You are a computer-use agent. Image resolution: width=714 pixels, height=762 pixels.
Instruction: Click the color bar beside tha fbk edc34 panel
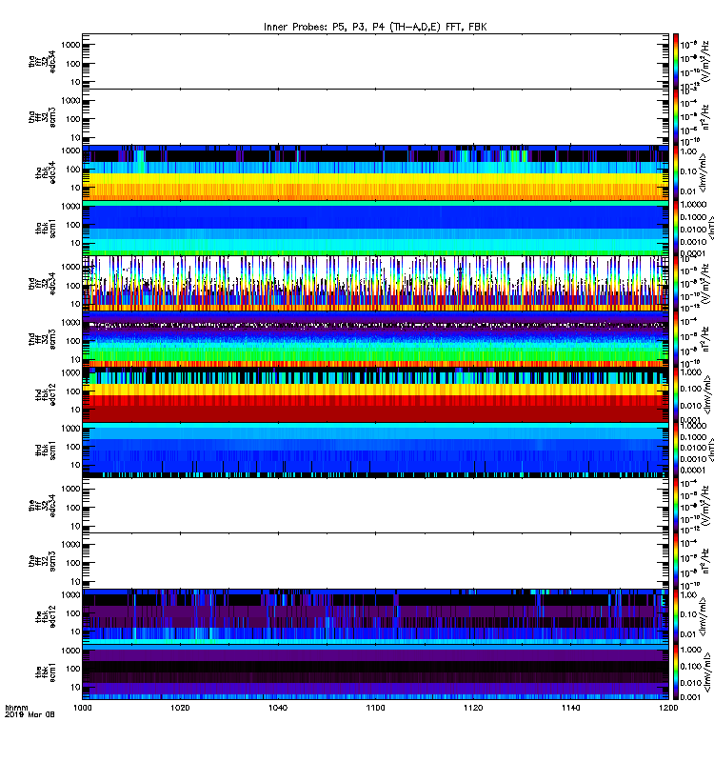tap(676, 172)
